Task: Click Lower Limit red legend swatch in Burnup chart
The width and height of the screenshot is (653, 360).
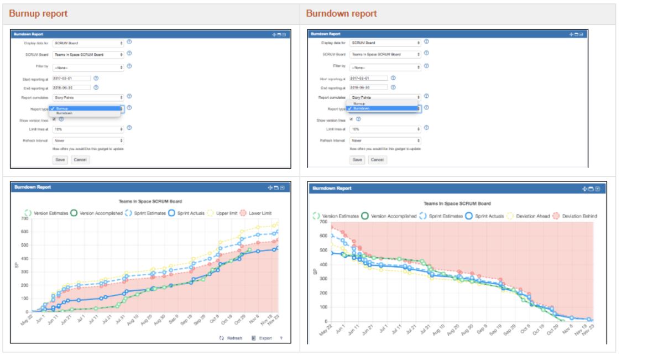Action: [243, 213]
